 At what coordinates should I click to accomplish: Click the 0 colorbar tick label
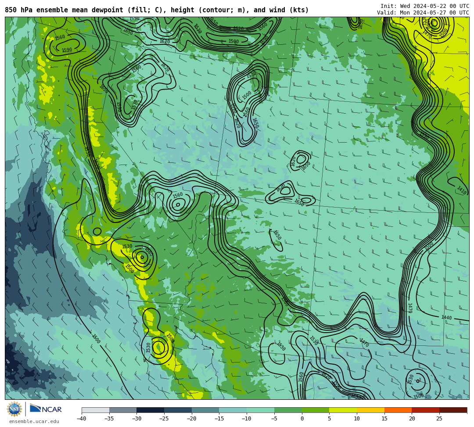(x=302, y=419)
